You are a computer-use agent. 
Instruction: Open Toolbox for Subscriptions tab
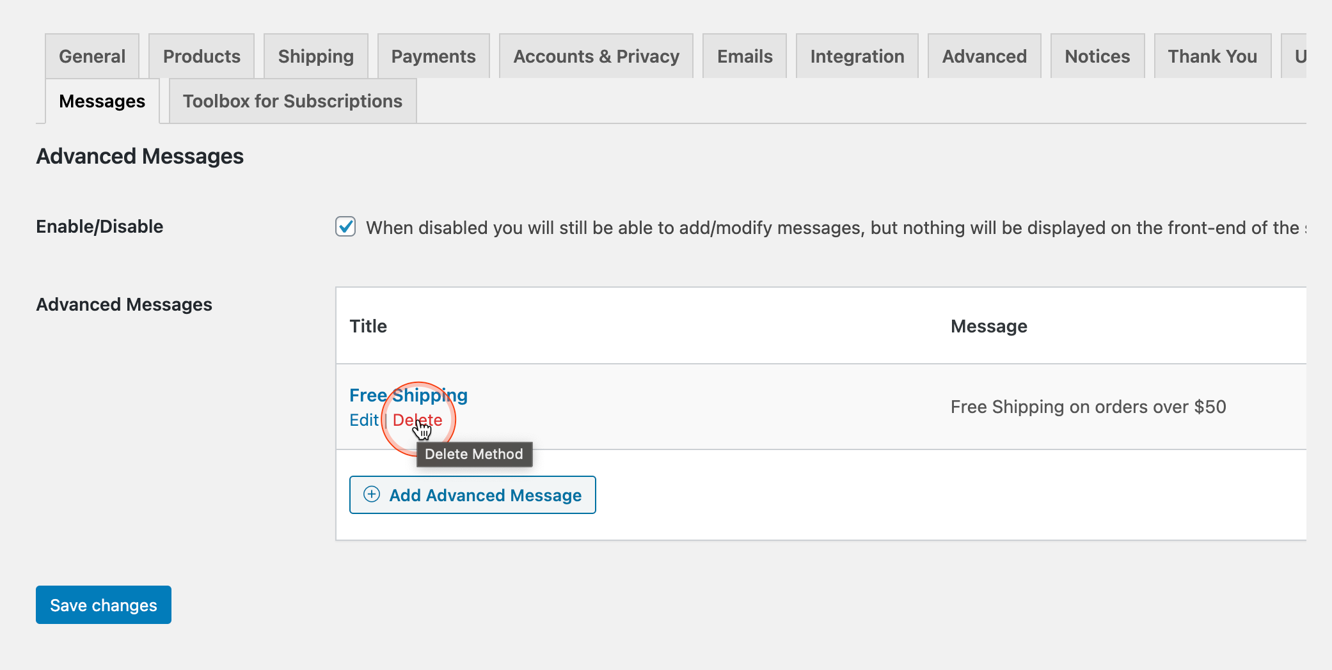click(x=292, y=101)
